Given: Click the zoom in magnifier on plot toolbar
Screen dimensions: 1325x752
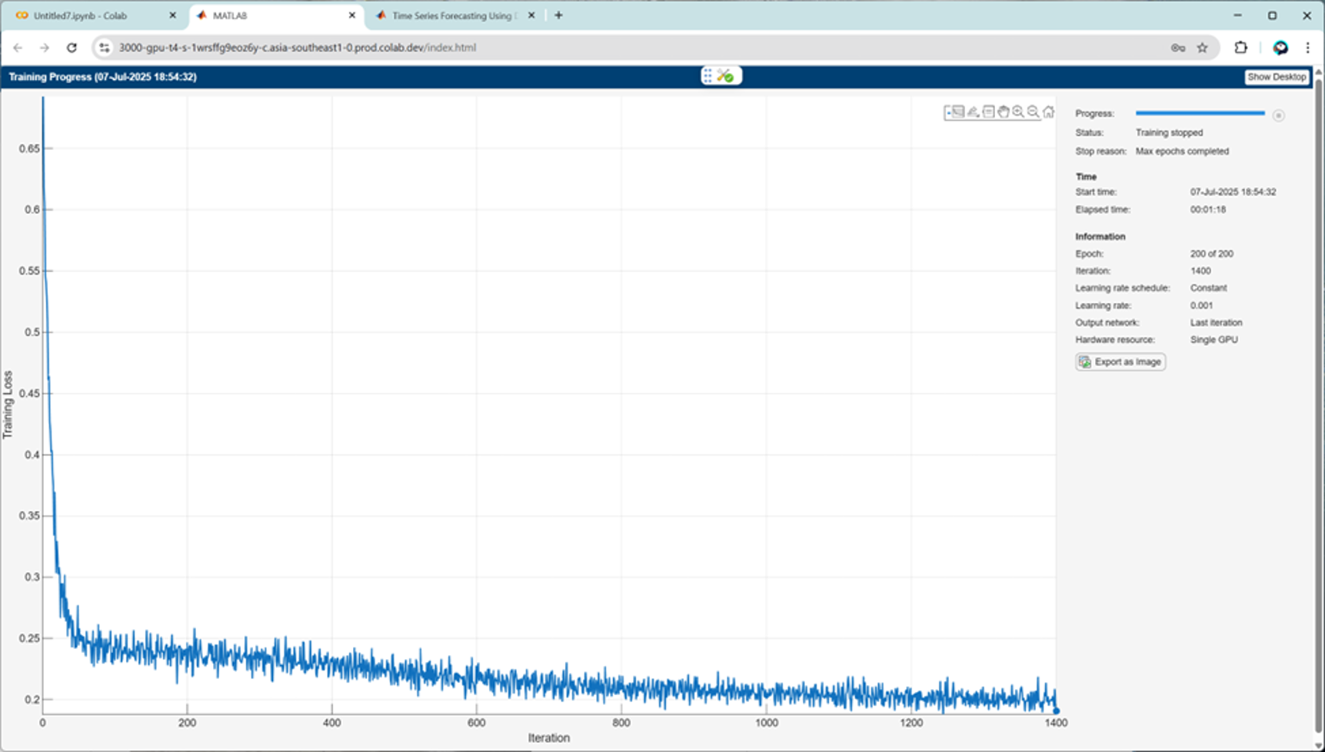Looking at the screenshot, I should (x=1018, y=112).
